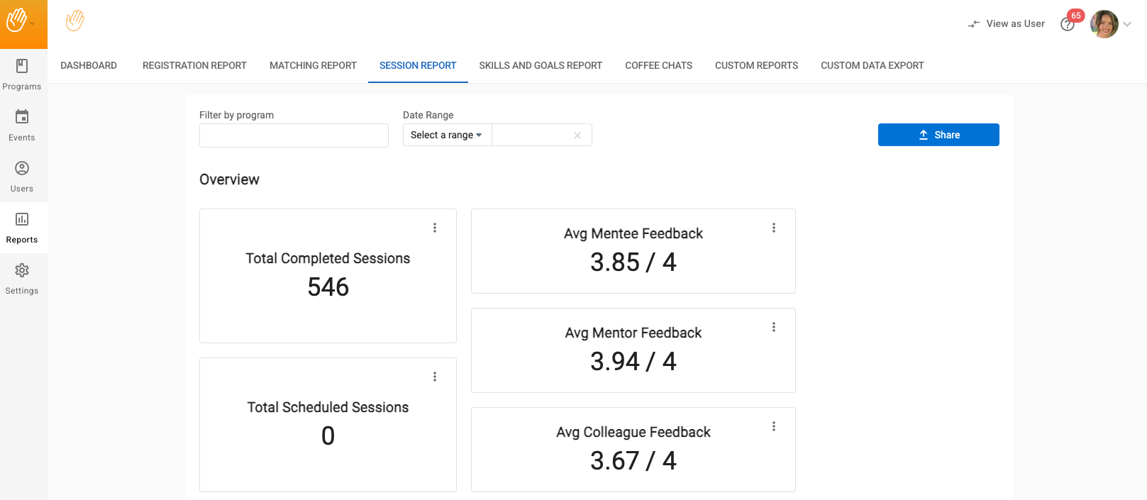Click the user profile avatar photo
Screen dimensions: 1147x500
1104,24
